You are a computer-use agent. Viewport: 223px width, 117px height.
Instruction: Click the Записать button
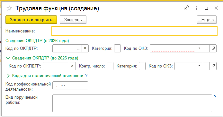(73, 20)
